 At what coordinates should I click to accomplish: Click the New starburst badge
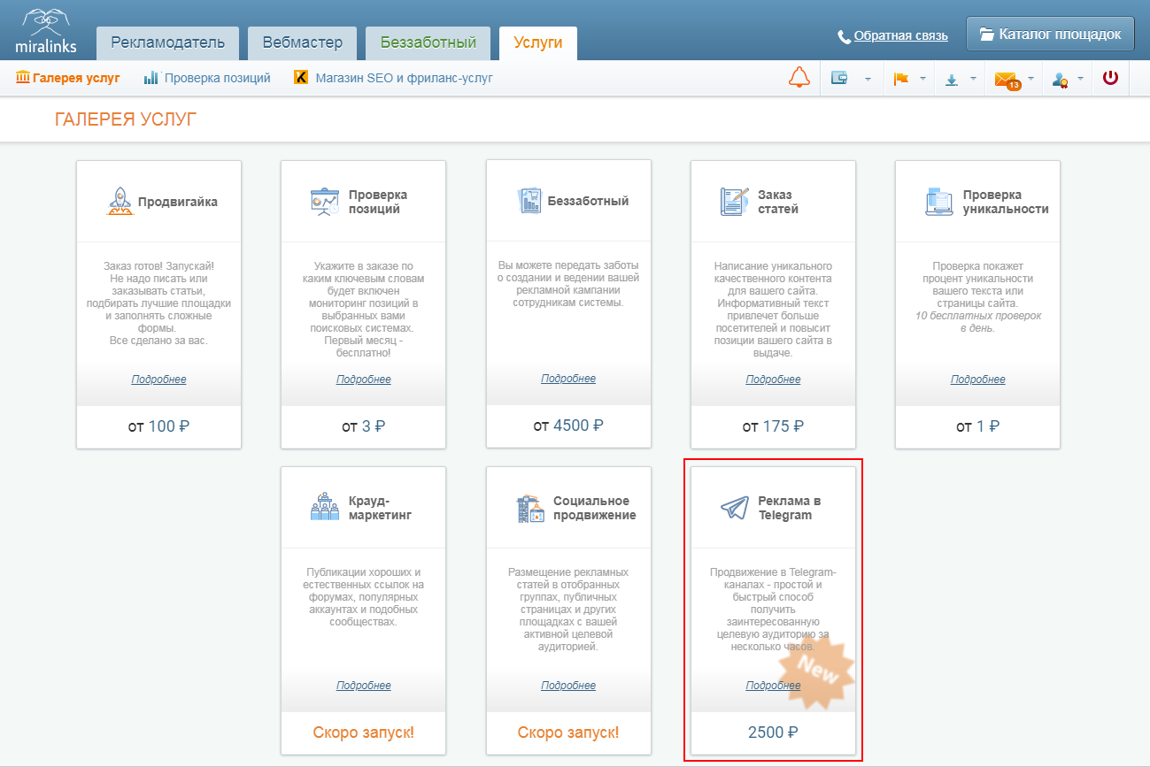pos(815,671)
